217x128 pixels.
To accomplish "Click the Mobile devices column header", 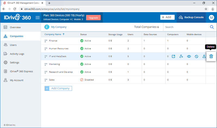I will coord(194,34).
